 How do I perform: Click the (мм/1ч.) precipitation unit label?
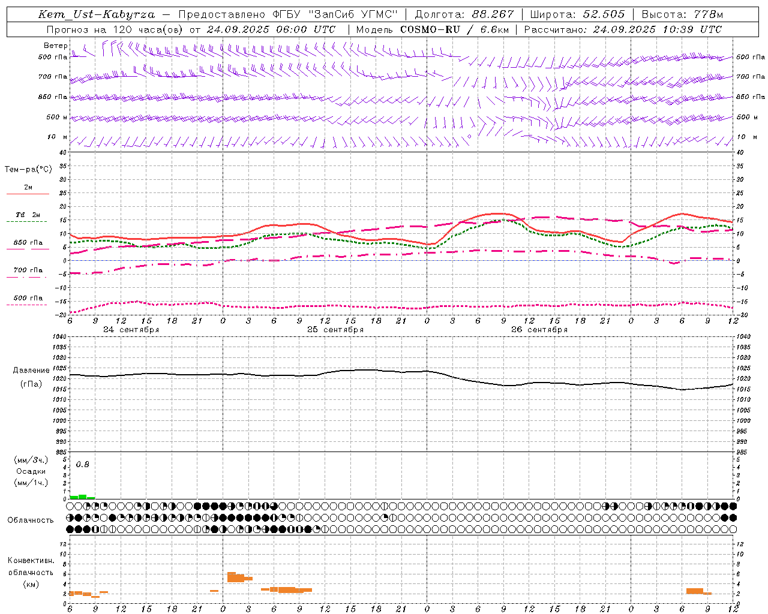31,483
